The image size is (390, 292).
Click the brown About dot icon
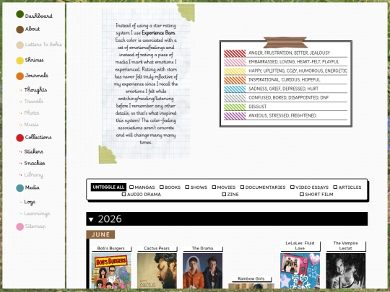[20, 30]
